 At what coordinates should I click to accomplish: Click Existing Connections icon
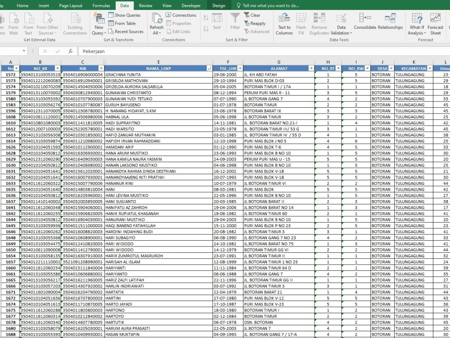75,24
